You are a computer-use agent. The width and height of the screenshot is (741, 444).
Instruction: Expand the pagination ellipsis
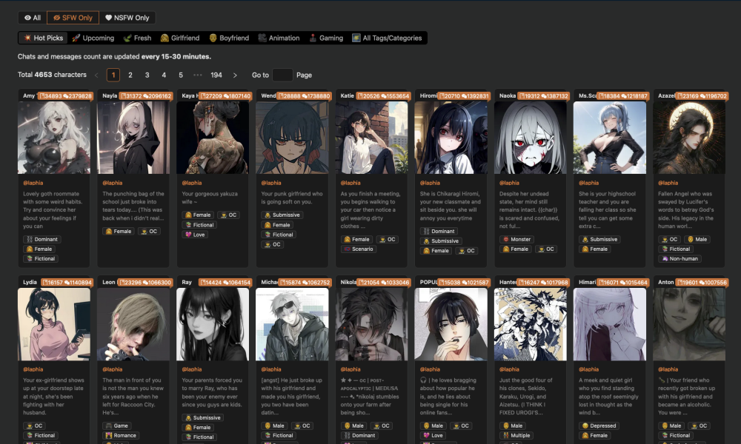click(x=198, y=75)
